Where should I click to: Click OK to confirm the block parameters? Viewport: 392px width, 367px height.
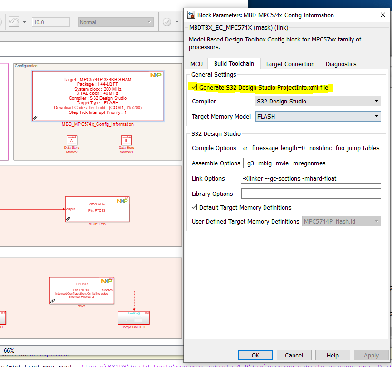tap(255, 355)
